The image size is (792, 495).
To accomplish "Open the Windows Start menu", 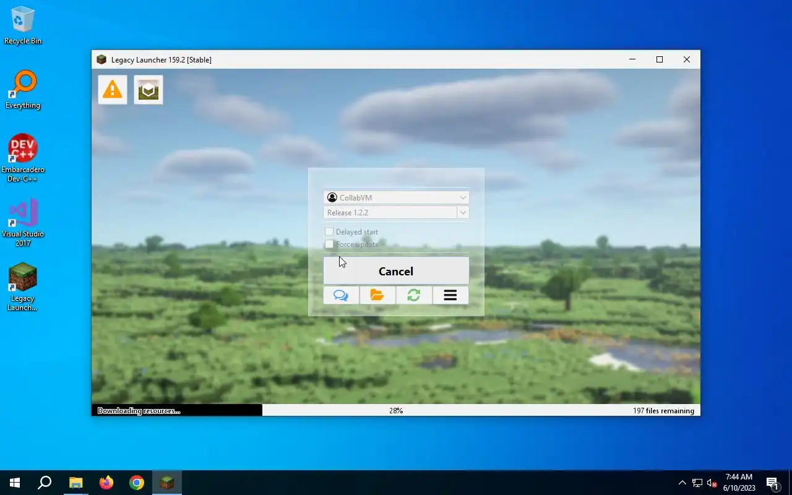I will coord(15,483).
